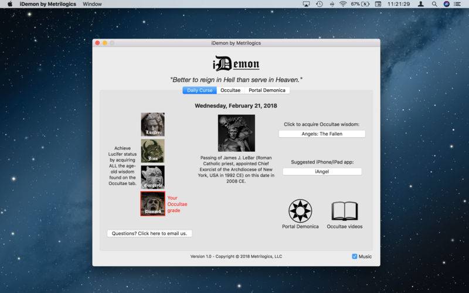Click the Achieve Lucifer status description

click(x=123, y=166)
